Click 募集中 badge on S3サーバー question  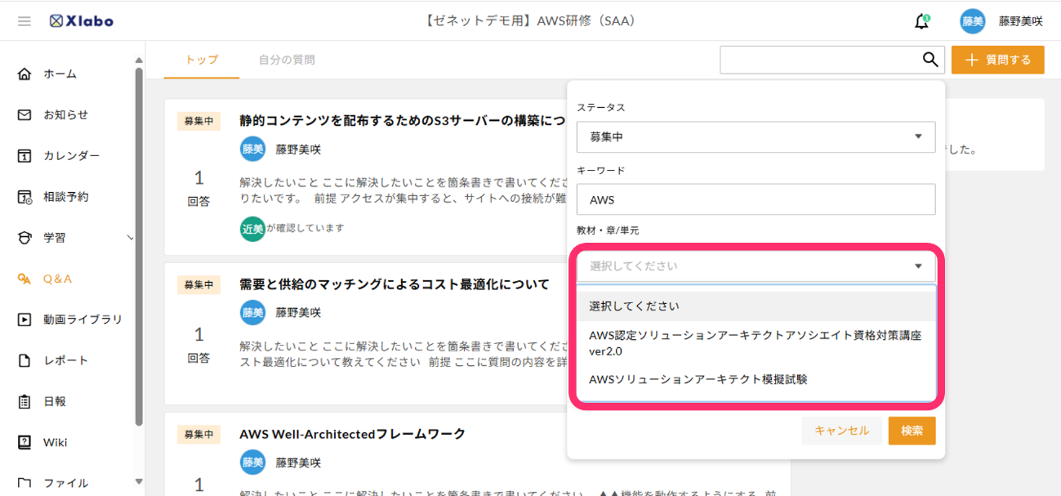(x=198, y=121)
